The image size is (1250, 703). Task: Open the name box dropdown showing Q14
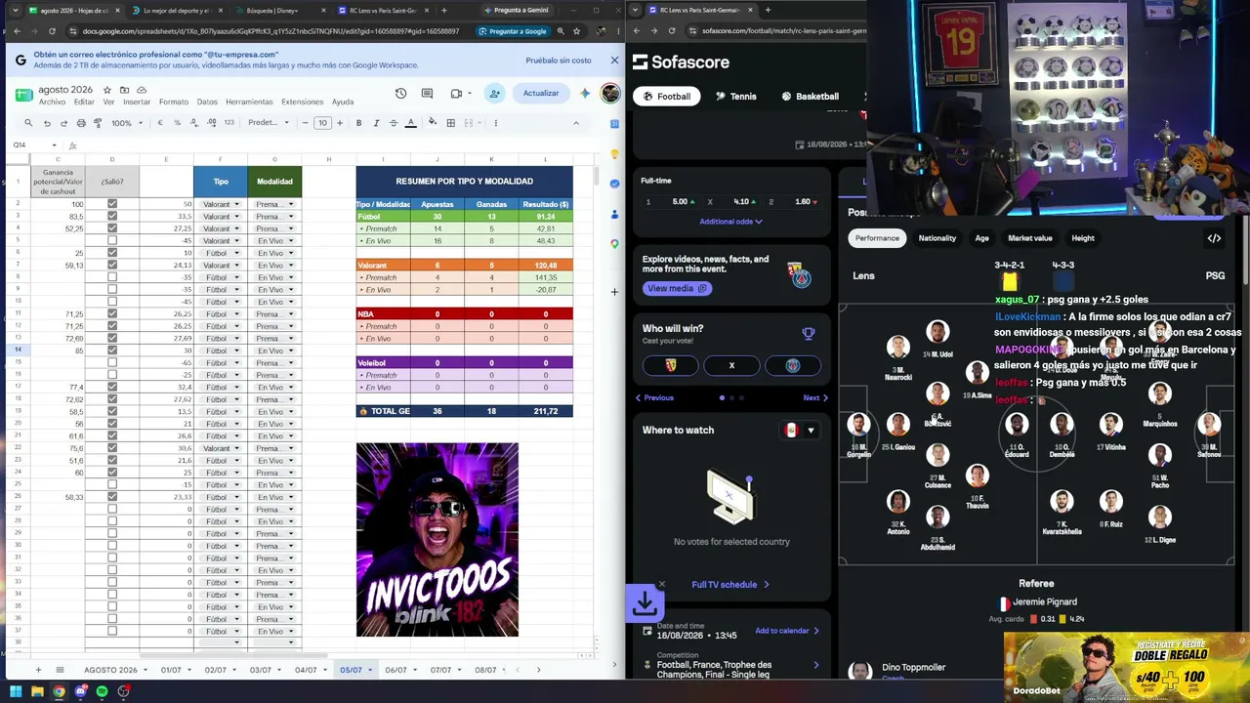[54, 145]
